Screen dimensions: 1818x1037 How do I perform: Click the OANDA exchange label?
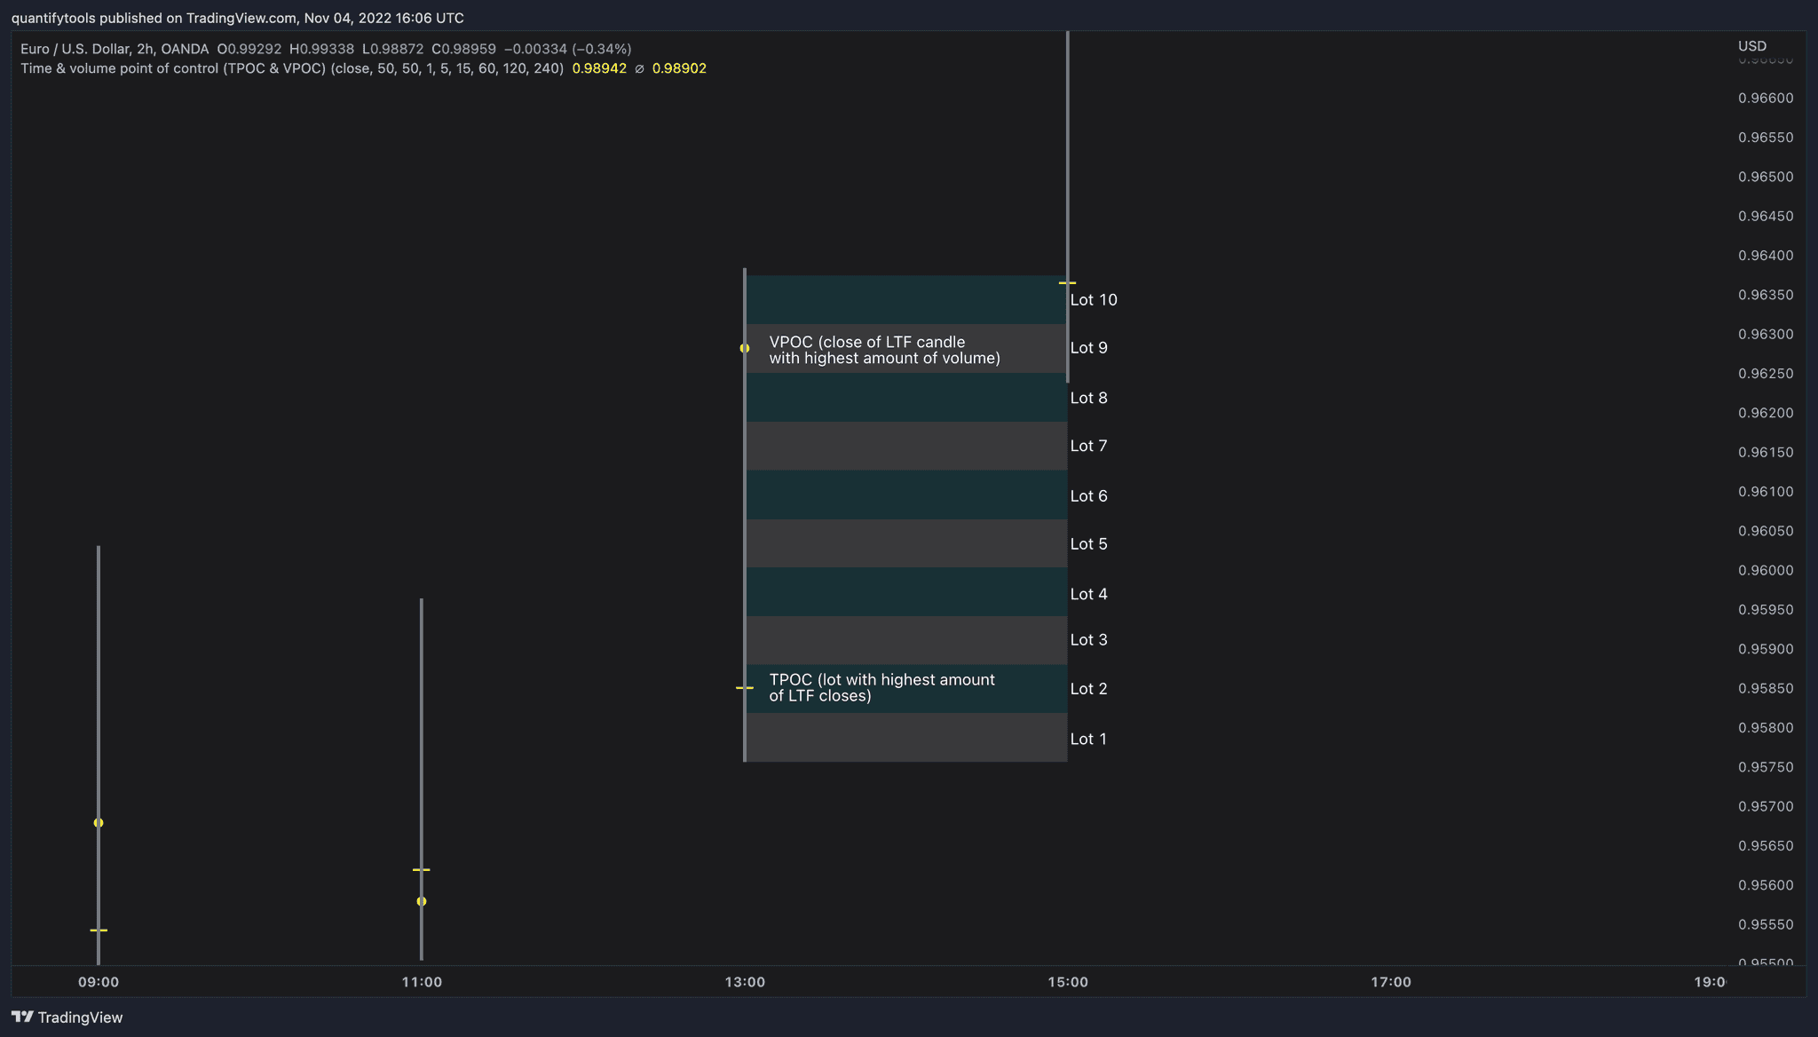184,50
